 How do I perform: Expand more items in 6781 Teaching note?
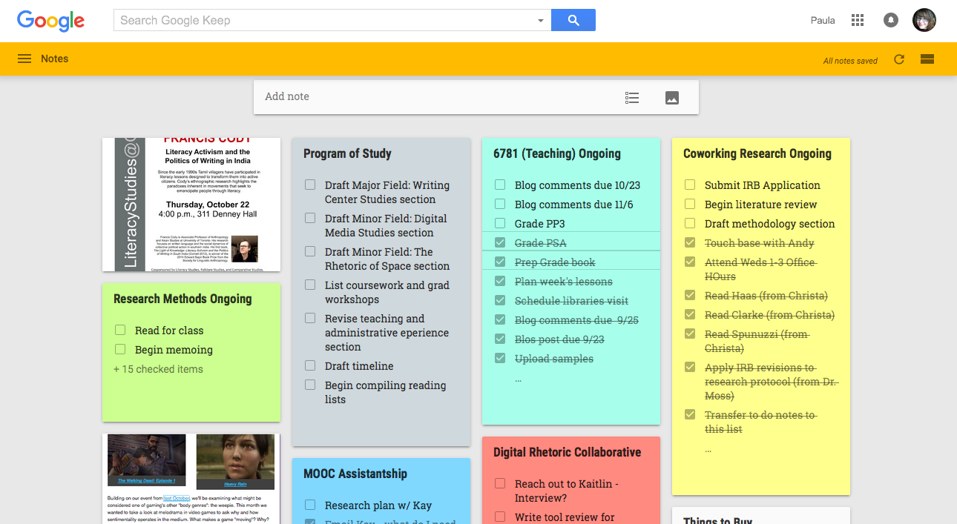518,379
